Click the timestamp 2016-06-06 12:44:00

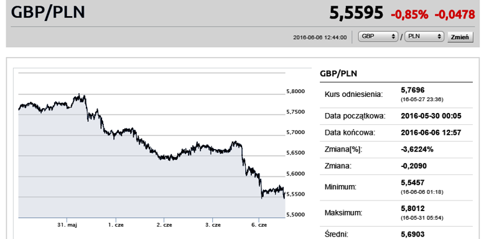tap(320, 37)
